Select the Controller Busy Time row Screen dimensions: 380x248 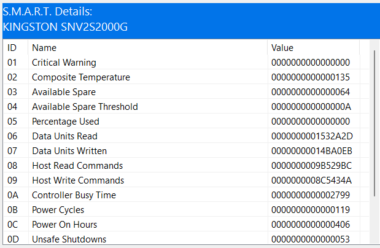186,195
